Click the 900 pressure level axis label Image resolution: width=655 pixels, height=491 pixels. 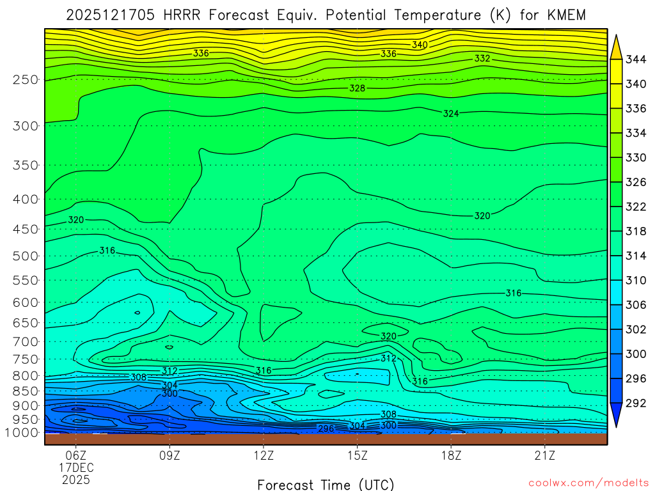(x=26, y=405)
